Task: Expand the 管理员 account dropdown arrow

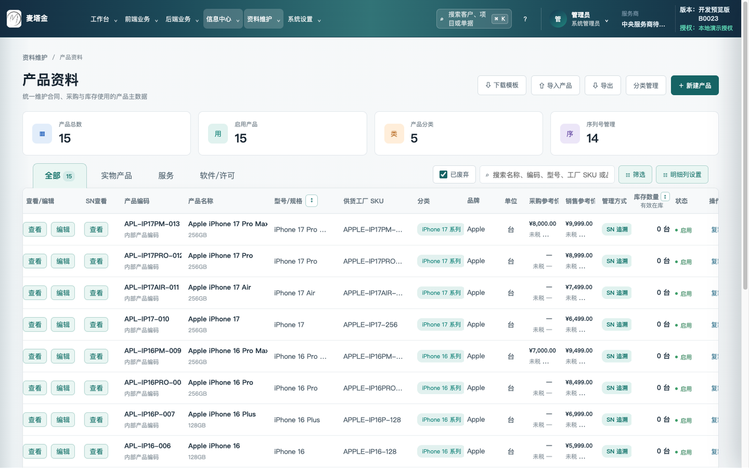Action: [x=607, y=21]
